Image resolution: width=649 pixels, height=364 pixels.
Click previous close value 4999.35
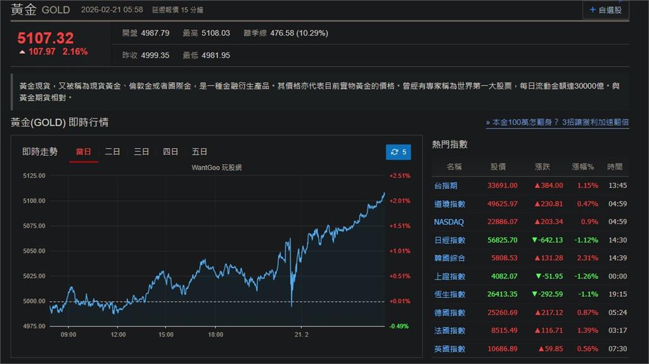click(155, 56)
